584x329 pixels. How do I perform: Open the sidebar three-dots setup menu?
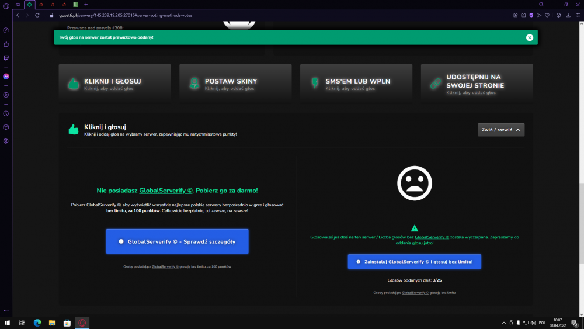tap(6, 311)
